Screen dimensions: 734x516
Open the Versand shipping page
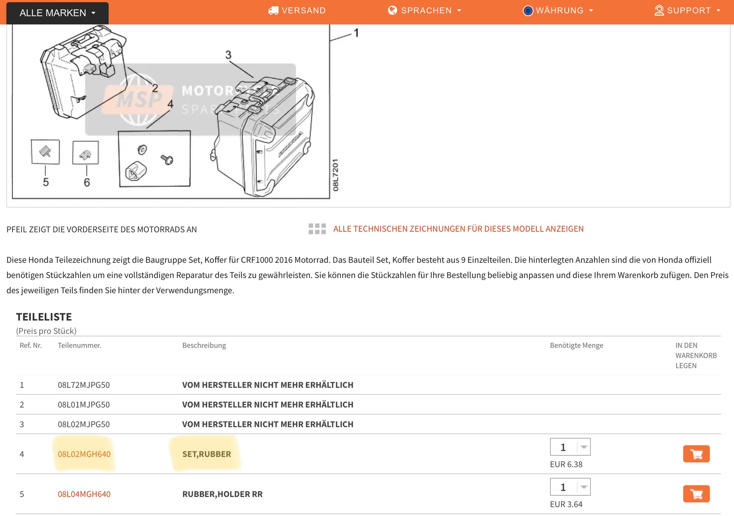click(304, 10)
